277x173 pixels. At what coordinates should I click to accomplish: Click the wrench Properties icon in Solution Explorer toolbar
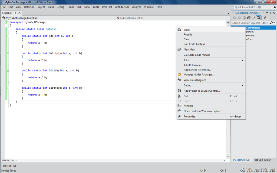[x=265, y=18]
